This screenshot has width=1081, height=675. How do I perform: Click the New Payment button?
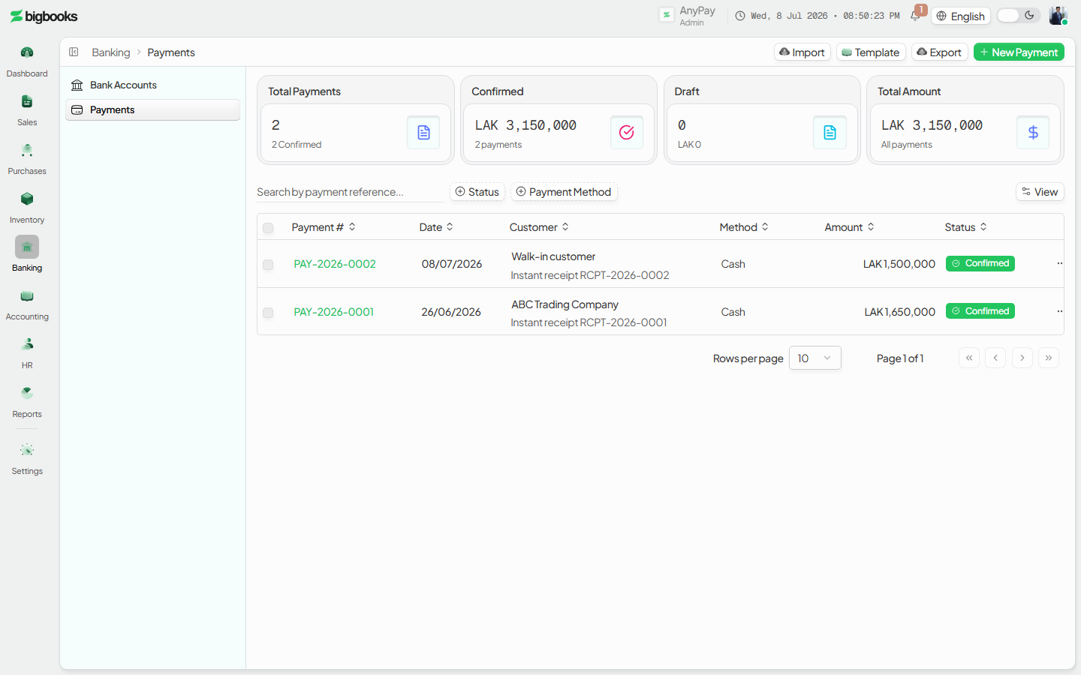[x=1019, y=52]
